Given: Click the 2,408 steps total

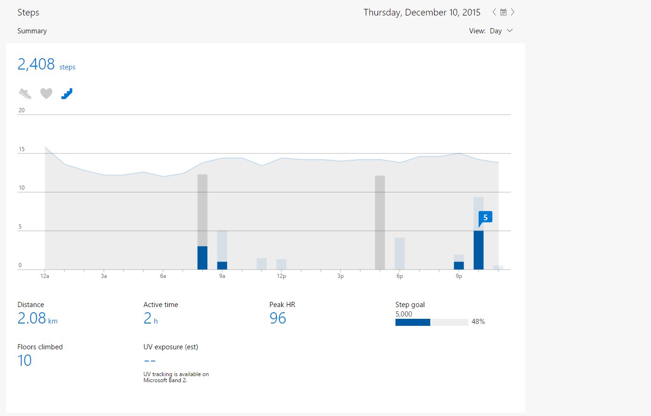Looking at the screenshot, I should (x=46, y=64).
